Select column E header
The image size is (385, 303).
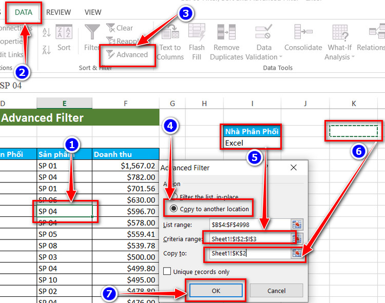click(x=64, y=104)
